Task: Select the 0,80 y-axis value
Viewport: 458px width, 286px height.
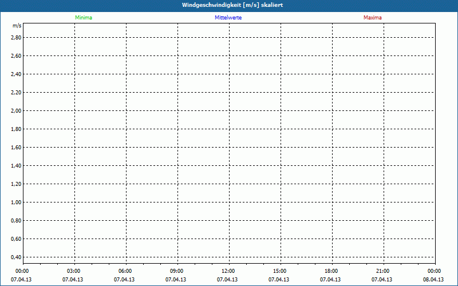Action: pyautogui.click(x=16, y=220)
